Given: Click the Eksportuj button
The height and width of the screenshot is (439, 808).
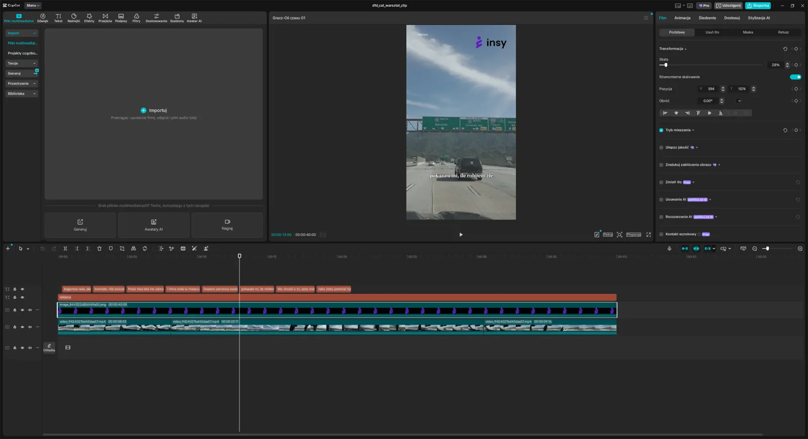Looking at the screenshot, I should coord(758,6).
